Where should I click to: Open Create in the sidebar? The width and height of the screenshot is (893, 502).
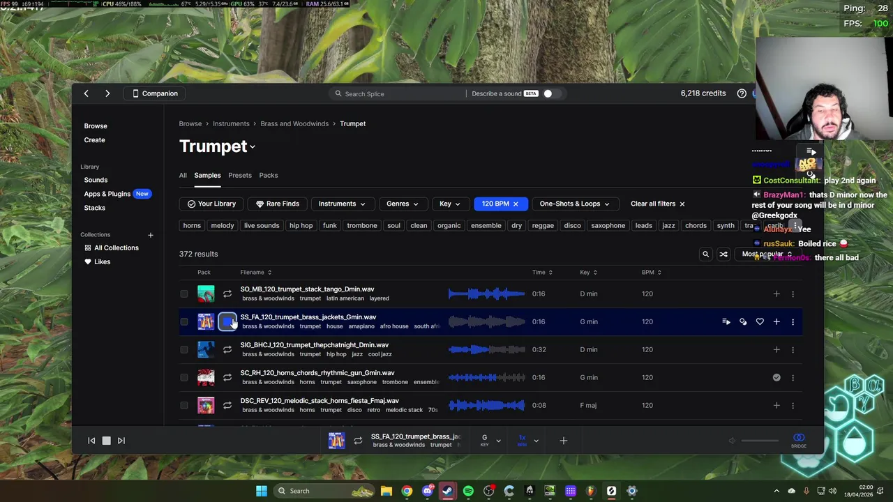point(95,140)
